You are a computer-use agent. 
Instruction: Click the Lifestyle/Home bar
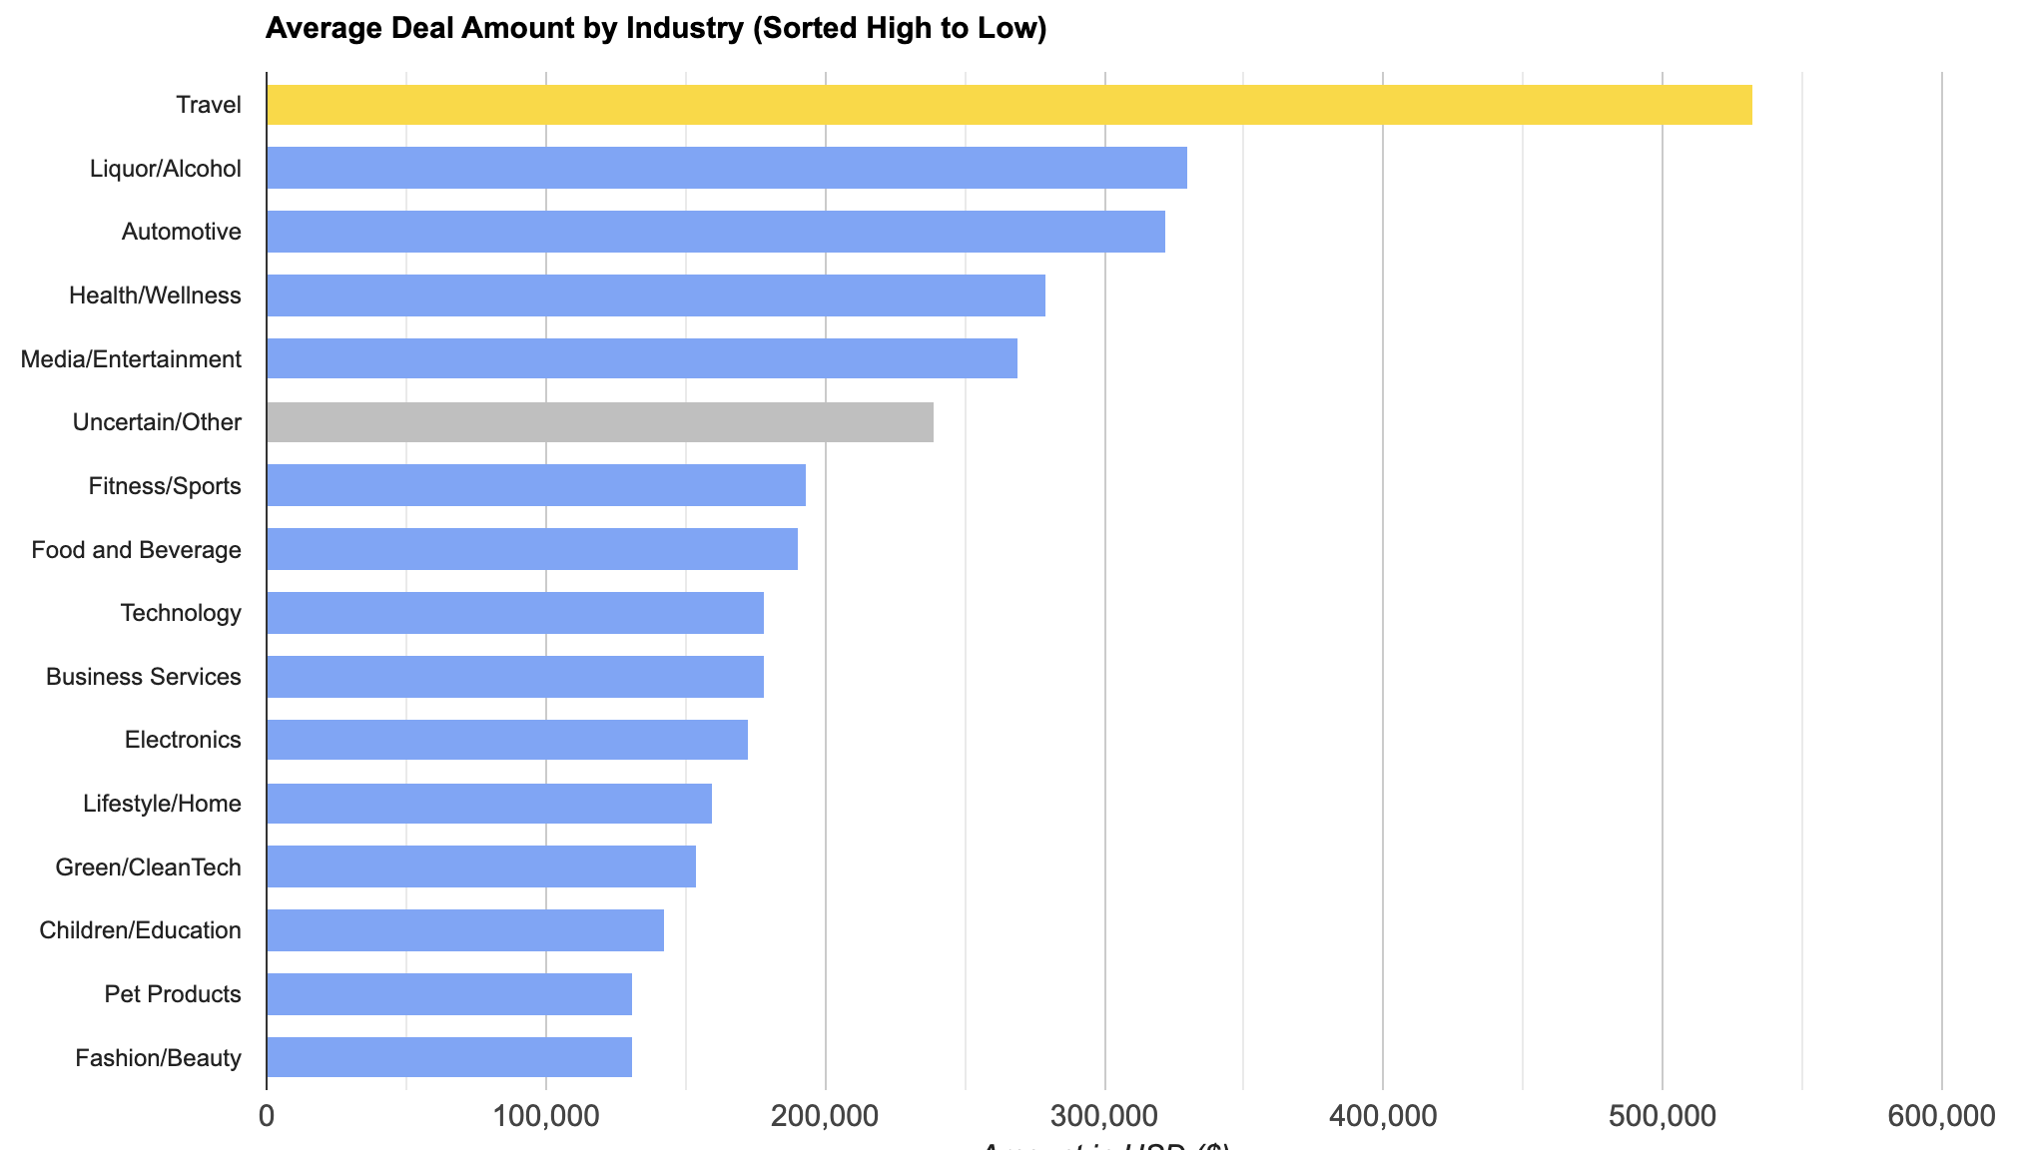pyautogui.click(x=488, y=804)
